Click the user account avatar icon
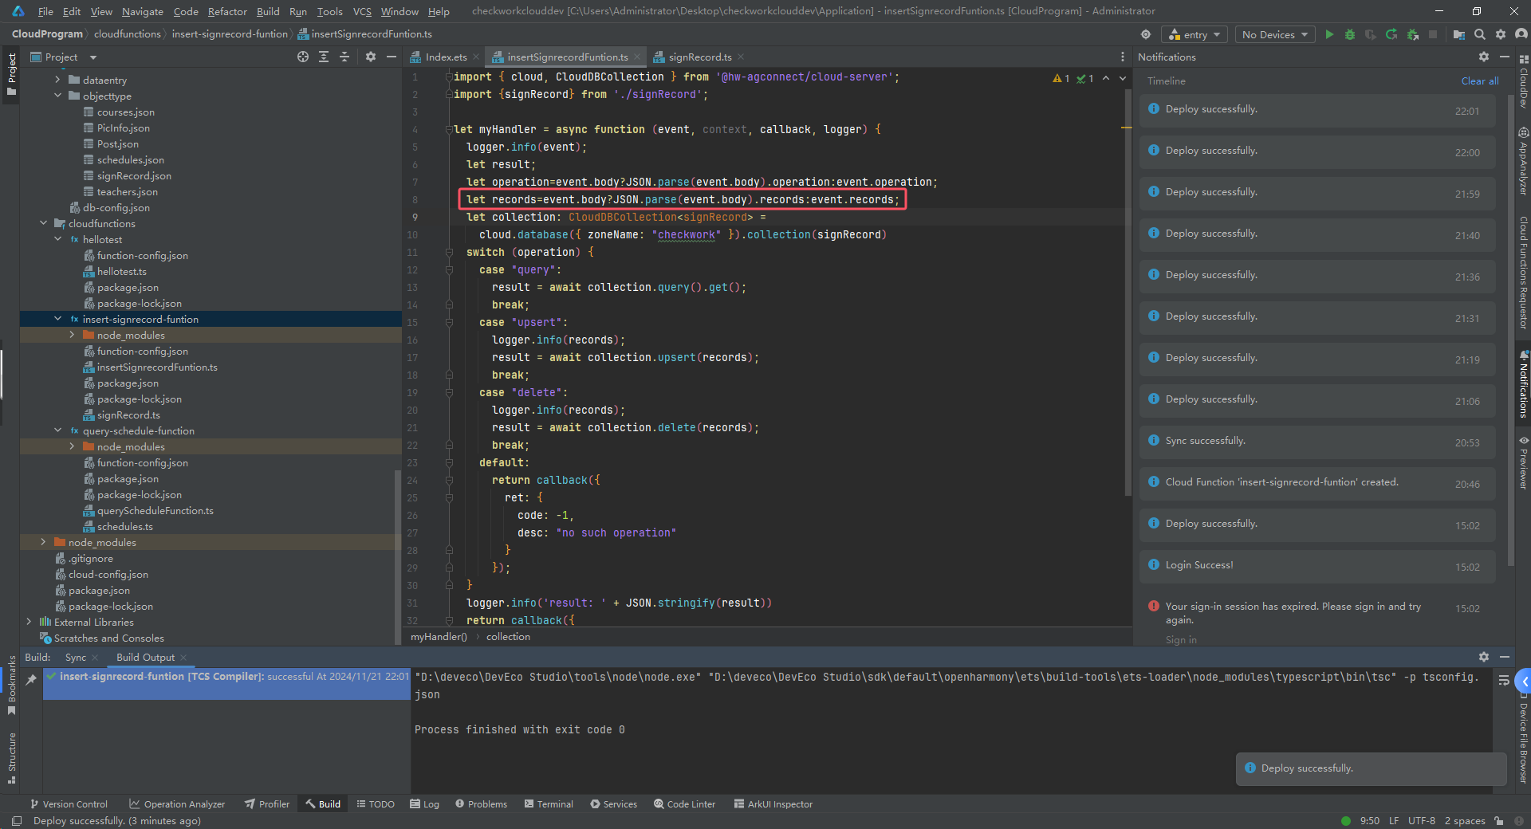Screen dimensions: 1531x829 click(1521, 34)
